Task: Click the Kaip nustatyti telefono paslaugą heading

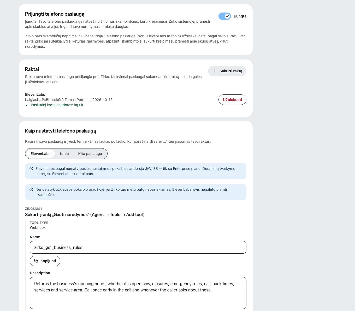Action: [61, 131]
